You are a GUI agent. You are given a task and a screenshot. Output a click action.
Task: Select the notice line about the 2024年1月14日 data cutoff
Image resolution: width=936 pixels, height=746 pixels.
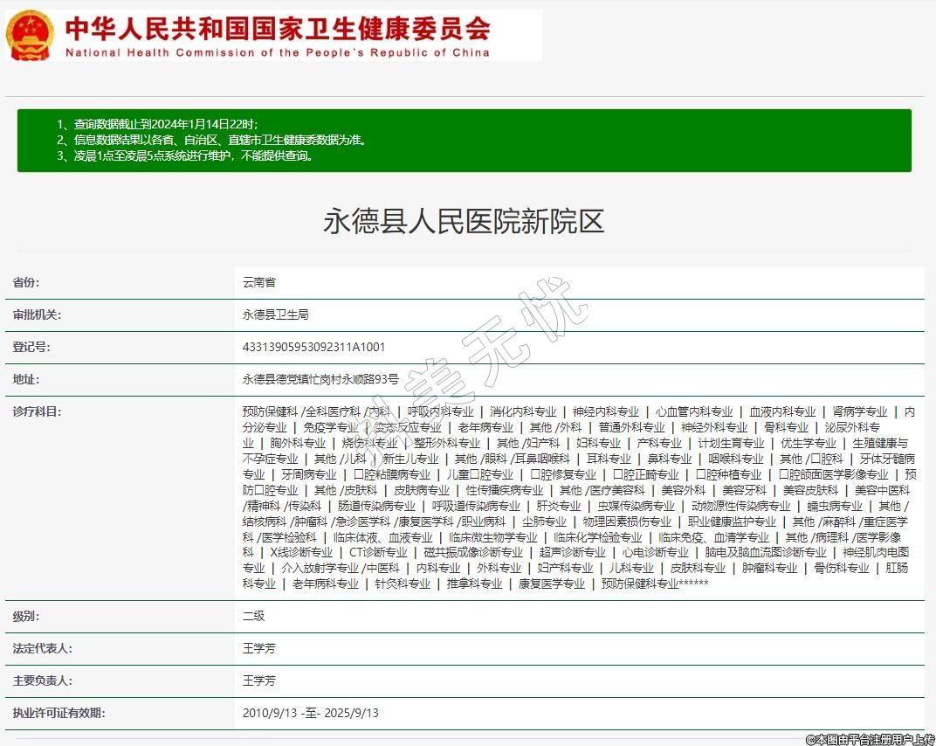(x=157, y=125)
